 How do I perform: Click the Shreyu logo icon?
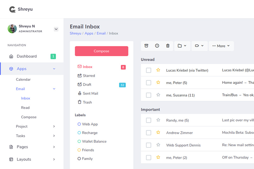[x=12, y=9]
